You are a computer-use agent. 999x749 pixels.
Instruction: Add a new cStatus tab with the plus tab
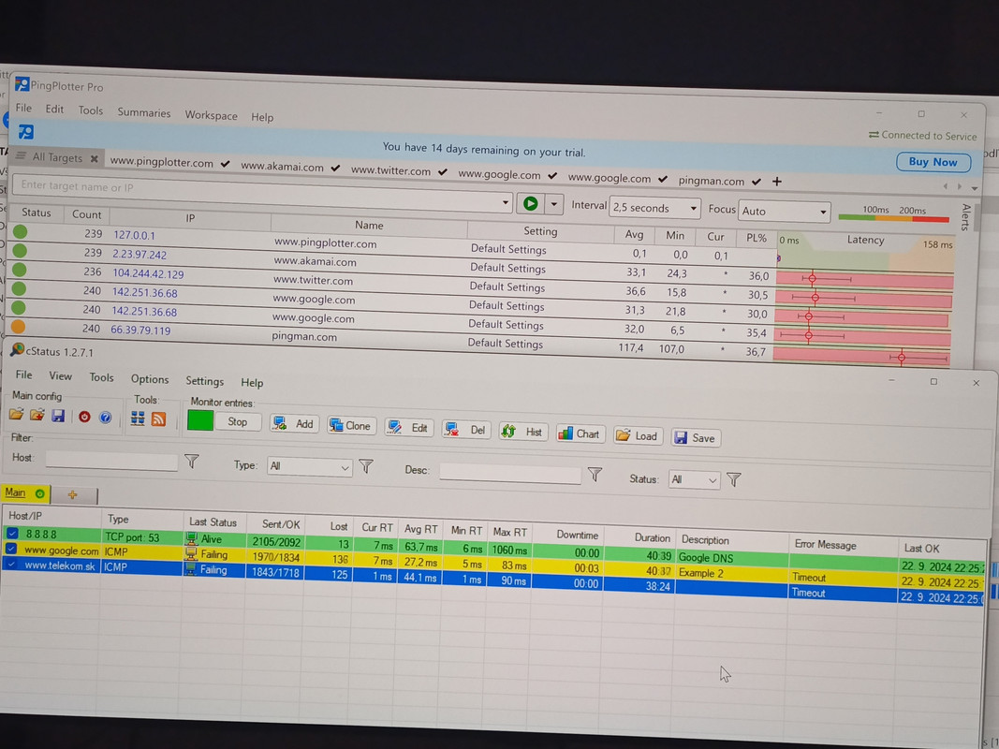coord(73,495)
